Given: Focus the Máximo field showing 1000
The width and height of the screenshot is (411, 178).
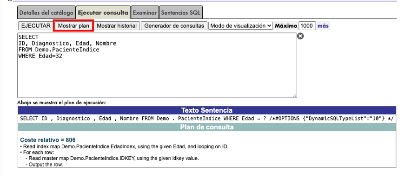Looking at the screenshot, I should tap(307, 26).
